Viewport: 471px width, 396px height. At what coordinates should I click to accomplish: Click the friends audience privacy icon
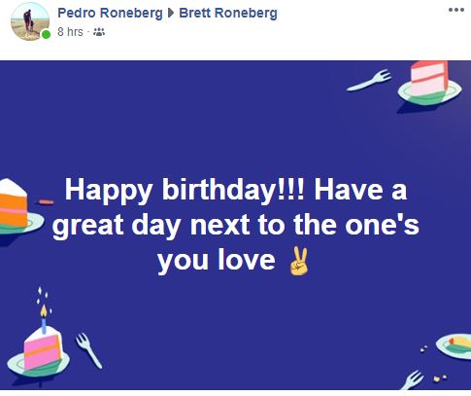click(x=99, y=32)
